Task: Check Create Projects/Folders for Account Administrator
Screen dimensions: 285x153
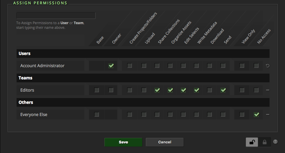Action: coord(130,66)
